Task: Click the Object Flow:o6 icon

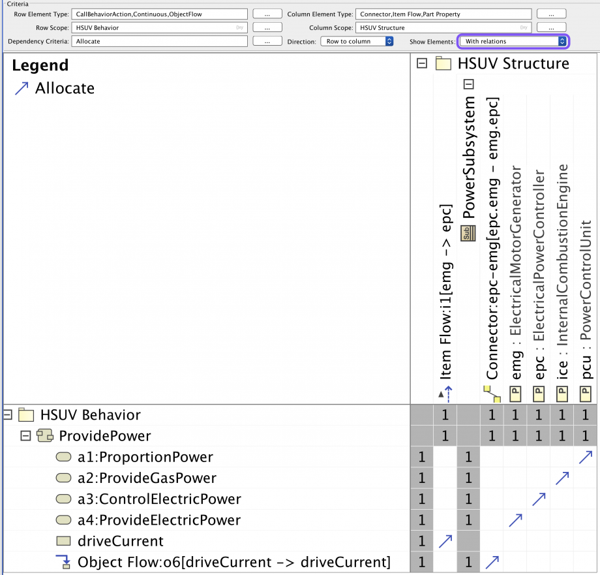Action: click(65, 561)
